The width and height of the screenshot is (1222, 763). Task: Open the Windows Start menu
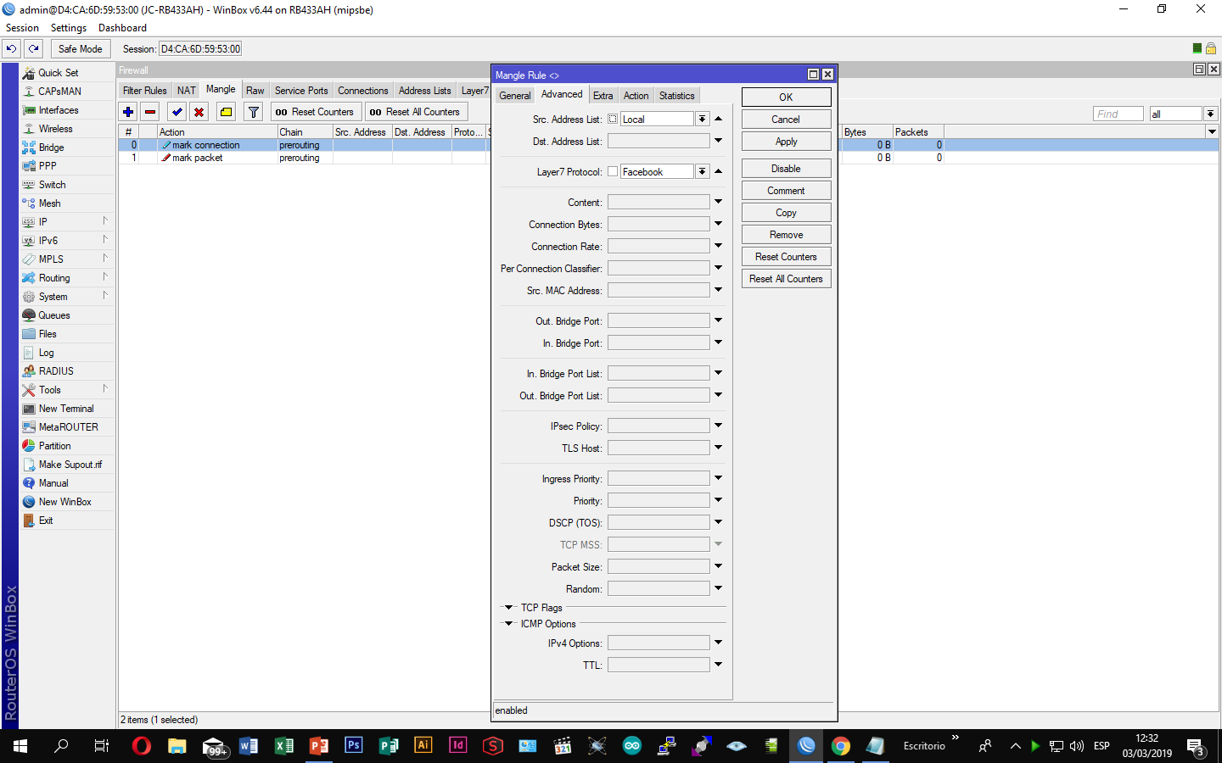point(20,746)
